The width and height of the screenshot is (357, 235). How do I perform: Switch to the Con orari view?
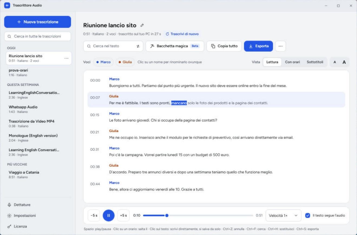pos(292,62)
